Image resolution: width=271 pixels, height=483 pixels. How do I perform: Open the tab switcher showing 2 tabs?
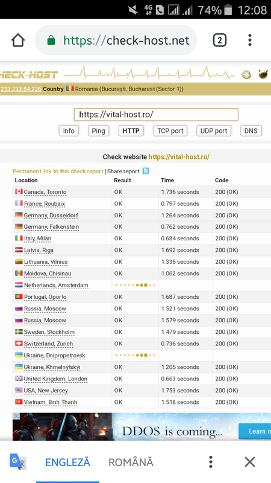(x=219, y=40)
